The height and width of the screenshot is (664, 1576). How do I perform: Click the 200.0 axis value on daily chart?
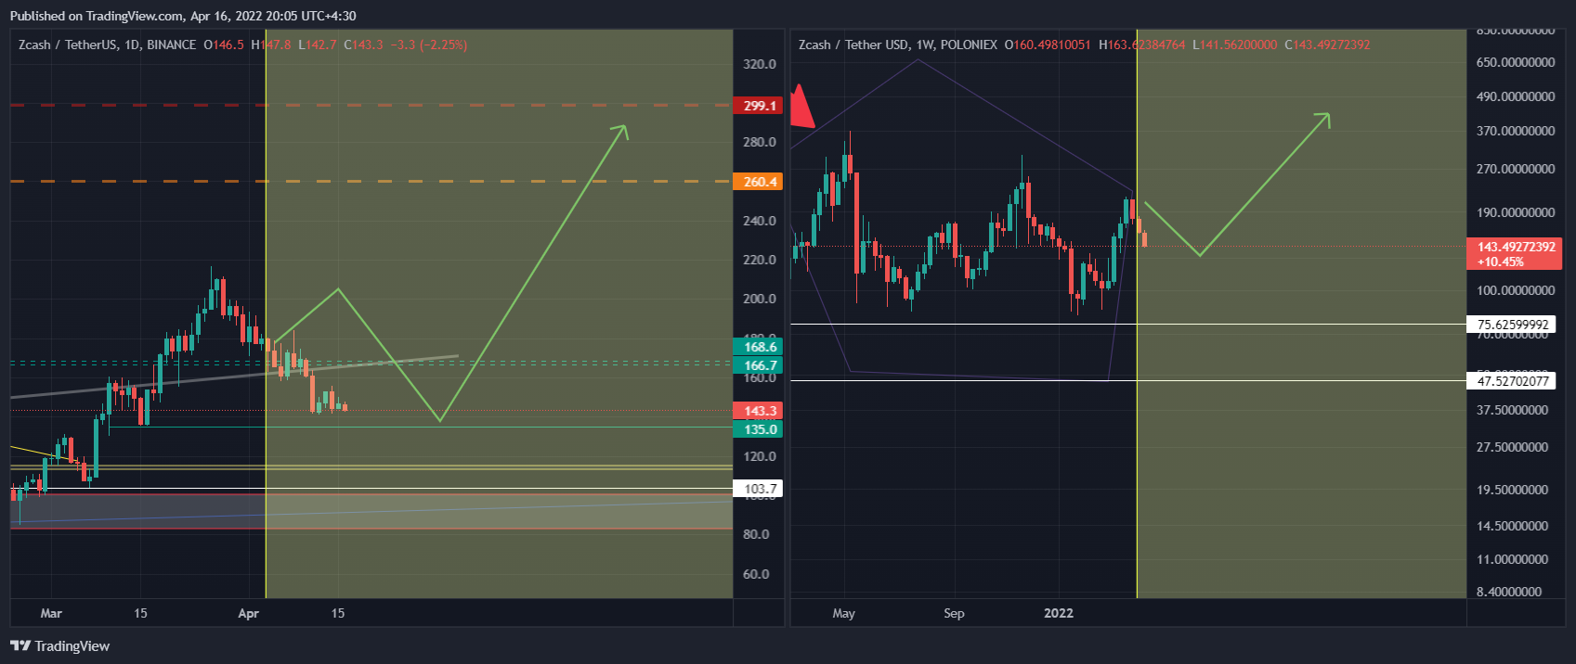point(760,299)
